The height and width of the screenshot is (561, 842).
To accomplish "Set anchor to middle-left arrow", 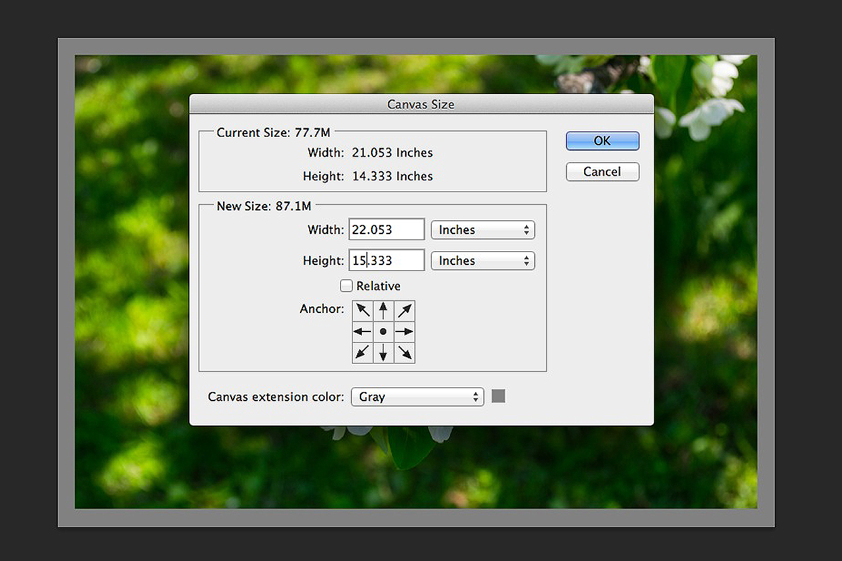I will click(x=363, y=331).
